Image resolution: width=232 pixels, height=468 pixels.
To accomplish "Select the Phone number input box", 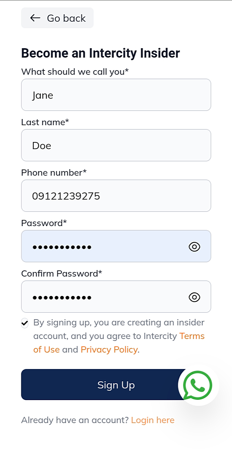I will pos(116,196).
